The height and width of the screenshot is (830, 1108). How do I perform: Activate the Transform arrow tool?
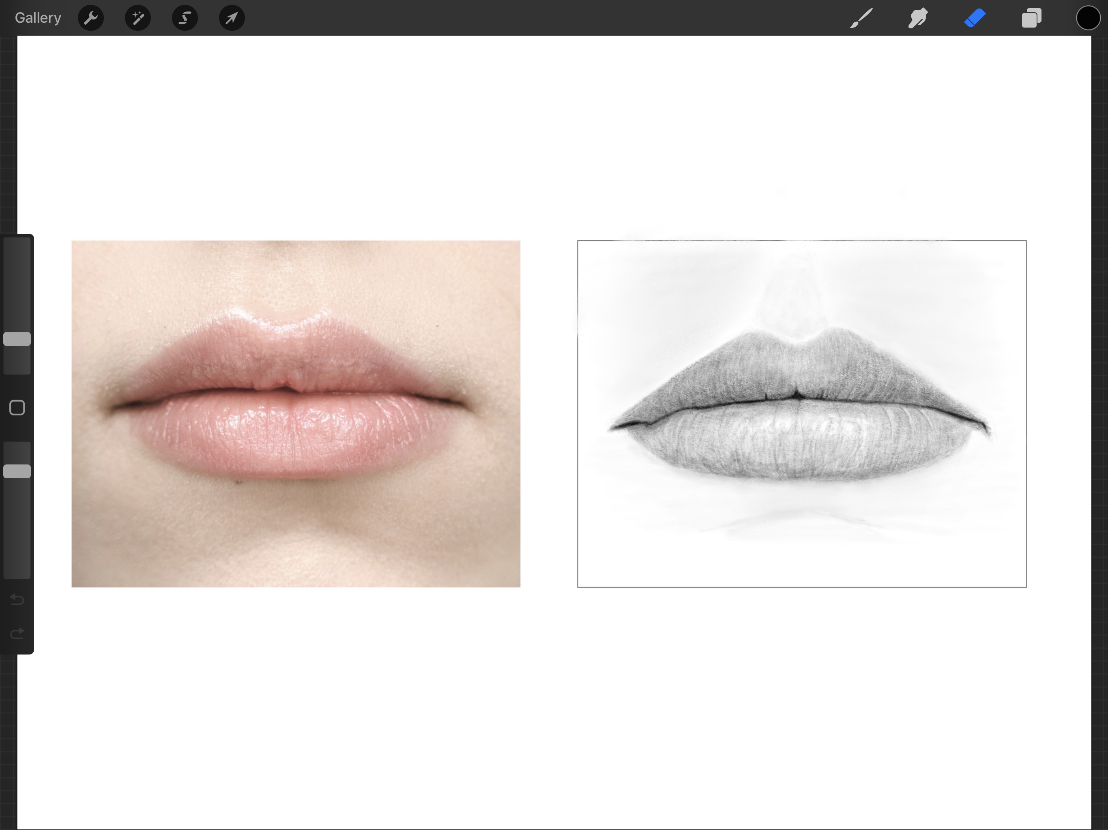pos(232,18)
